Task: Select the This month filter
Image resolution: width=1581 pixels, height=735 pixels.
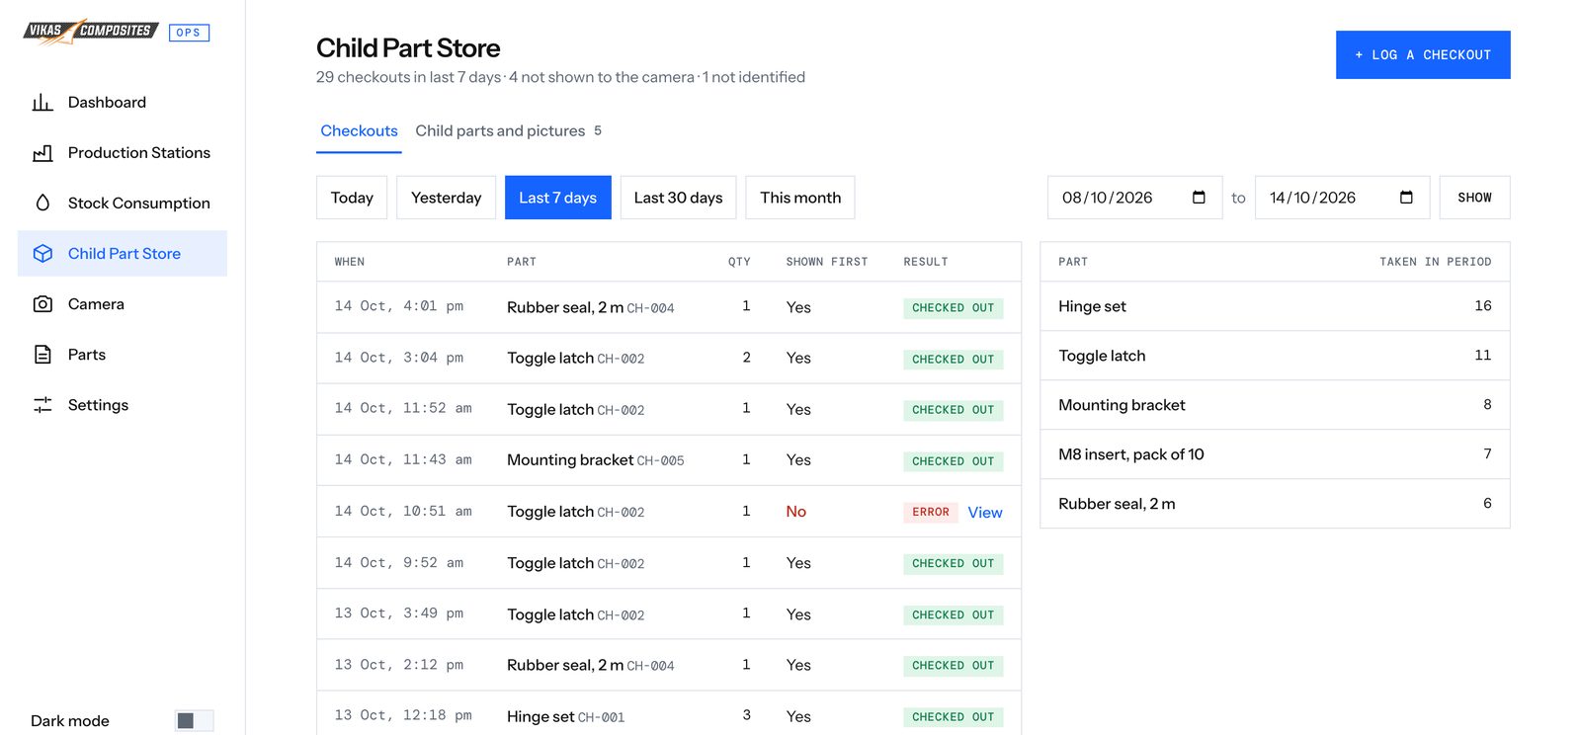Action: [800, 198]
